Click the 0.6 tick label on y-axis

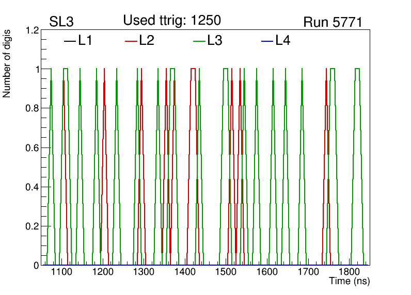(x=33, y=148)
